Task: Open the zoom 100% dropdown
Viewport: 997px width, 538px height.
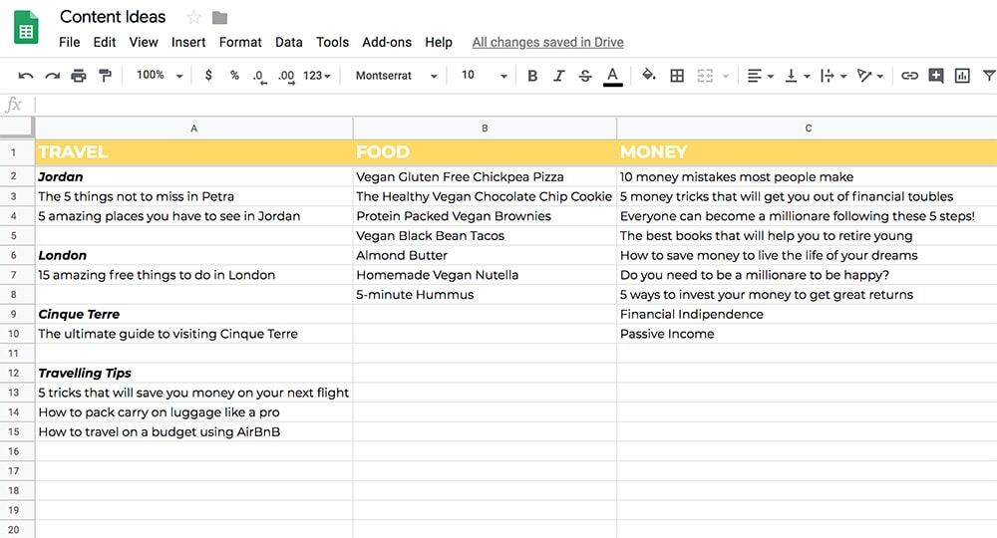Action: point(160,76)
